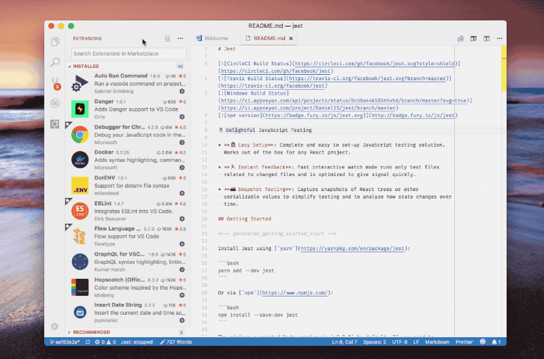Image resolution: width=544 pixels, height=359 pixels.
Task: Select the Docker whale extension icon
Action: point(80,160)
